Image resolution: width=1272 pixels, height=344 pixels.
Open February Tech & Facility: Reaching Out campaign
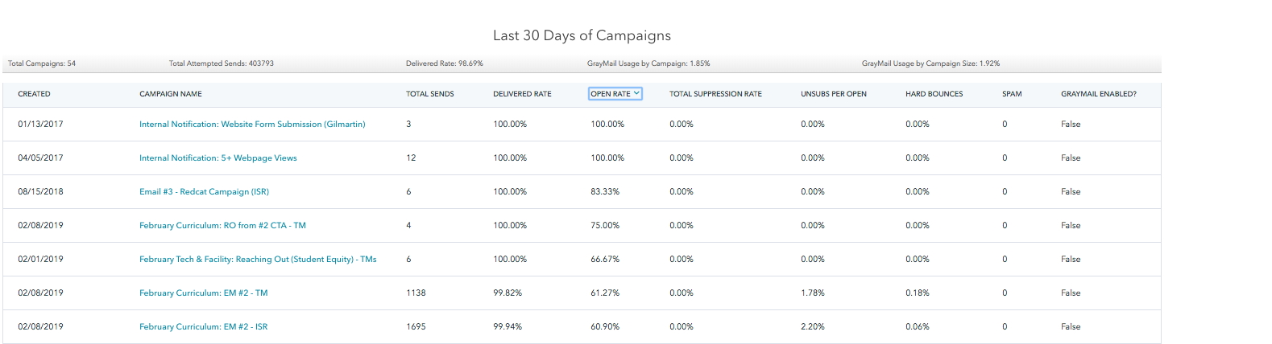pos(258,260)
